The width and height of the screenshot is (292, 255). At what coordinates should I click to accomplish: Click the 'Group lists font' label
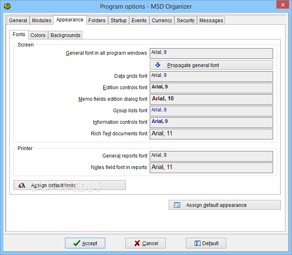coord(130,111)
